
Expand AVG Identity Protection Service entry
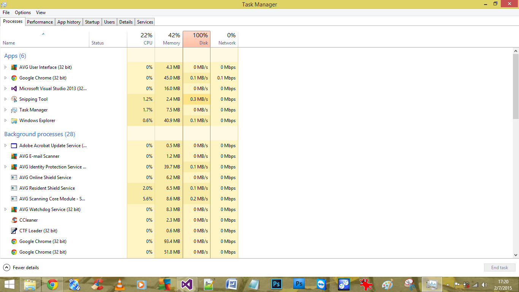5,167
